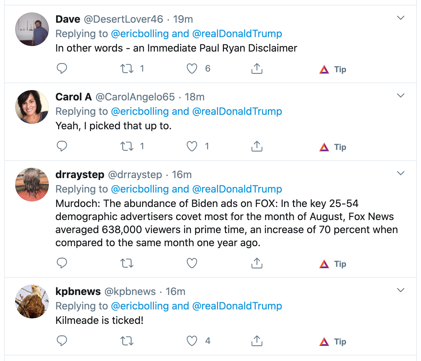The height and width of the screenshot is (361, 421).
Task: Share Carol A's tweet
Action: pos(257,146)
